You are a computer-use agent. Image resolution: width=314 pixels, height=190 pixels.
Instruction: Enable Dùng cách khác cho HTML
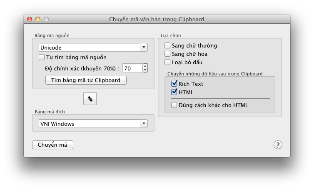(174, 105)
